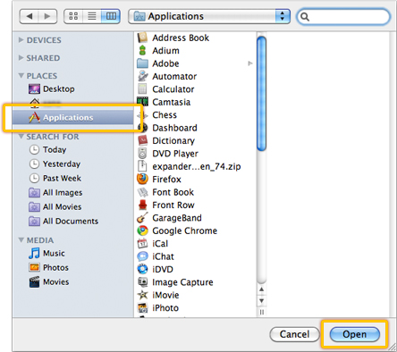Select the iDVD app icon
This screenshot has height=352, width=397.
[x=142, y=269]
